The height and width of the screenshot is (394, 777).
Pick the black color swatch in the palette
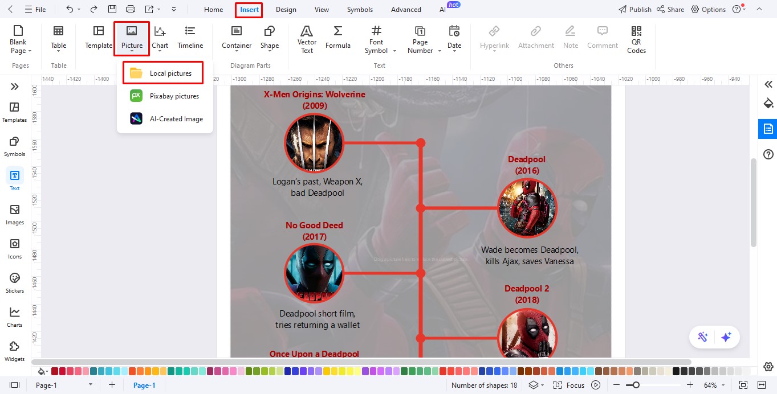(x=676, y=371)
